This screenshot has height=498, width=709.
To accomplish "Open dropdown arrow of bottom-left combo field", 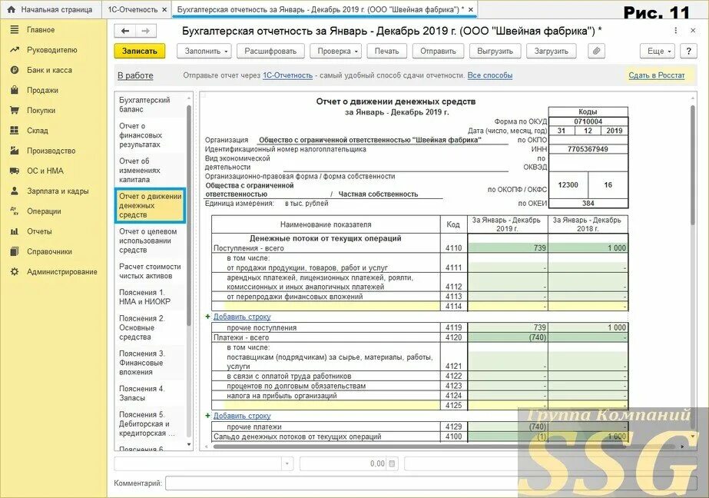I will pos(287,463).
